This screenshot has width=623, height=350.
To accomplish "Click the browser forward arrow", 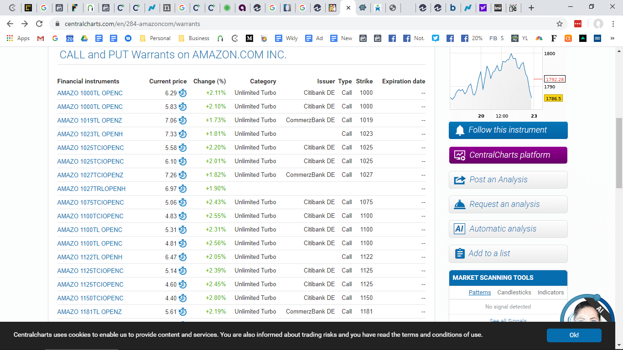I will coord(25,24).
